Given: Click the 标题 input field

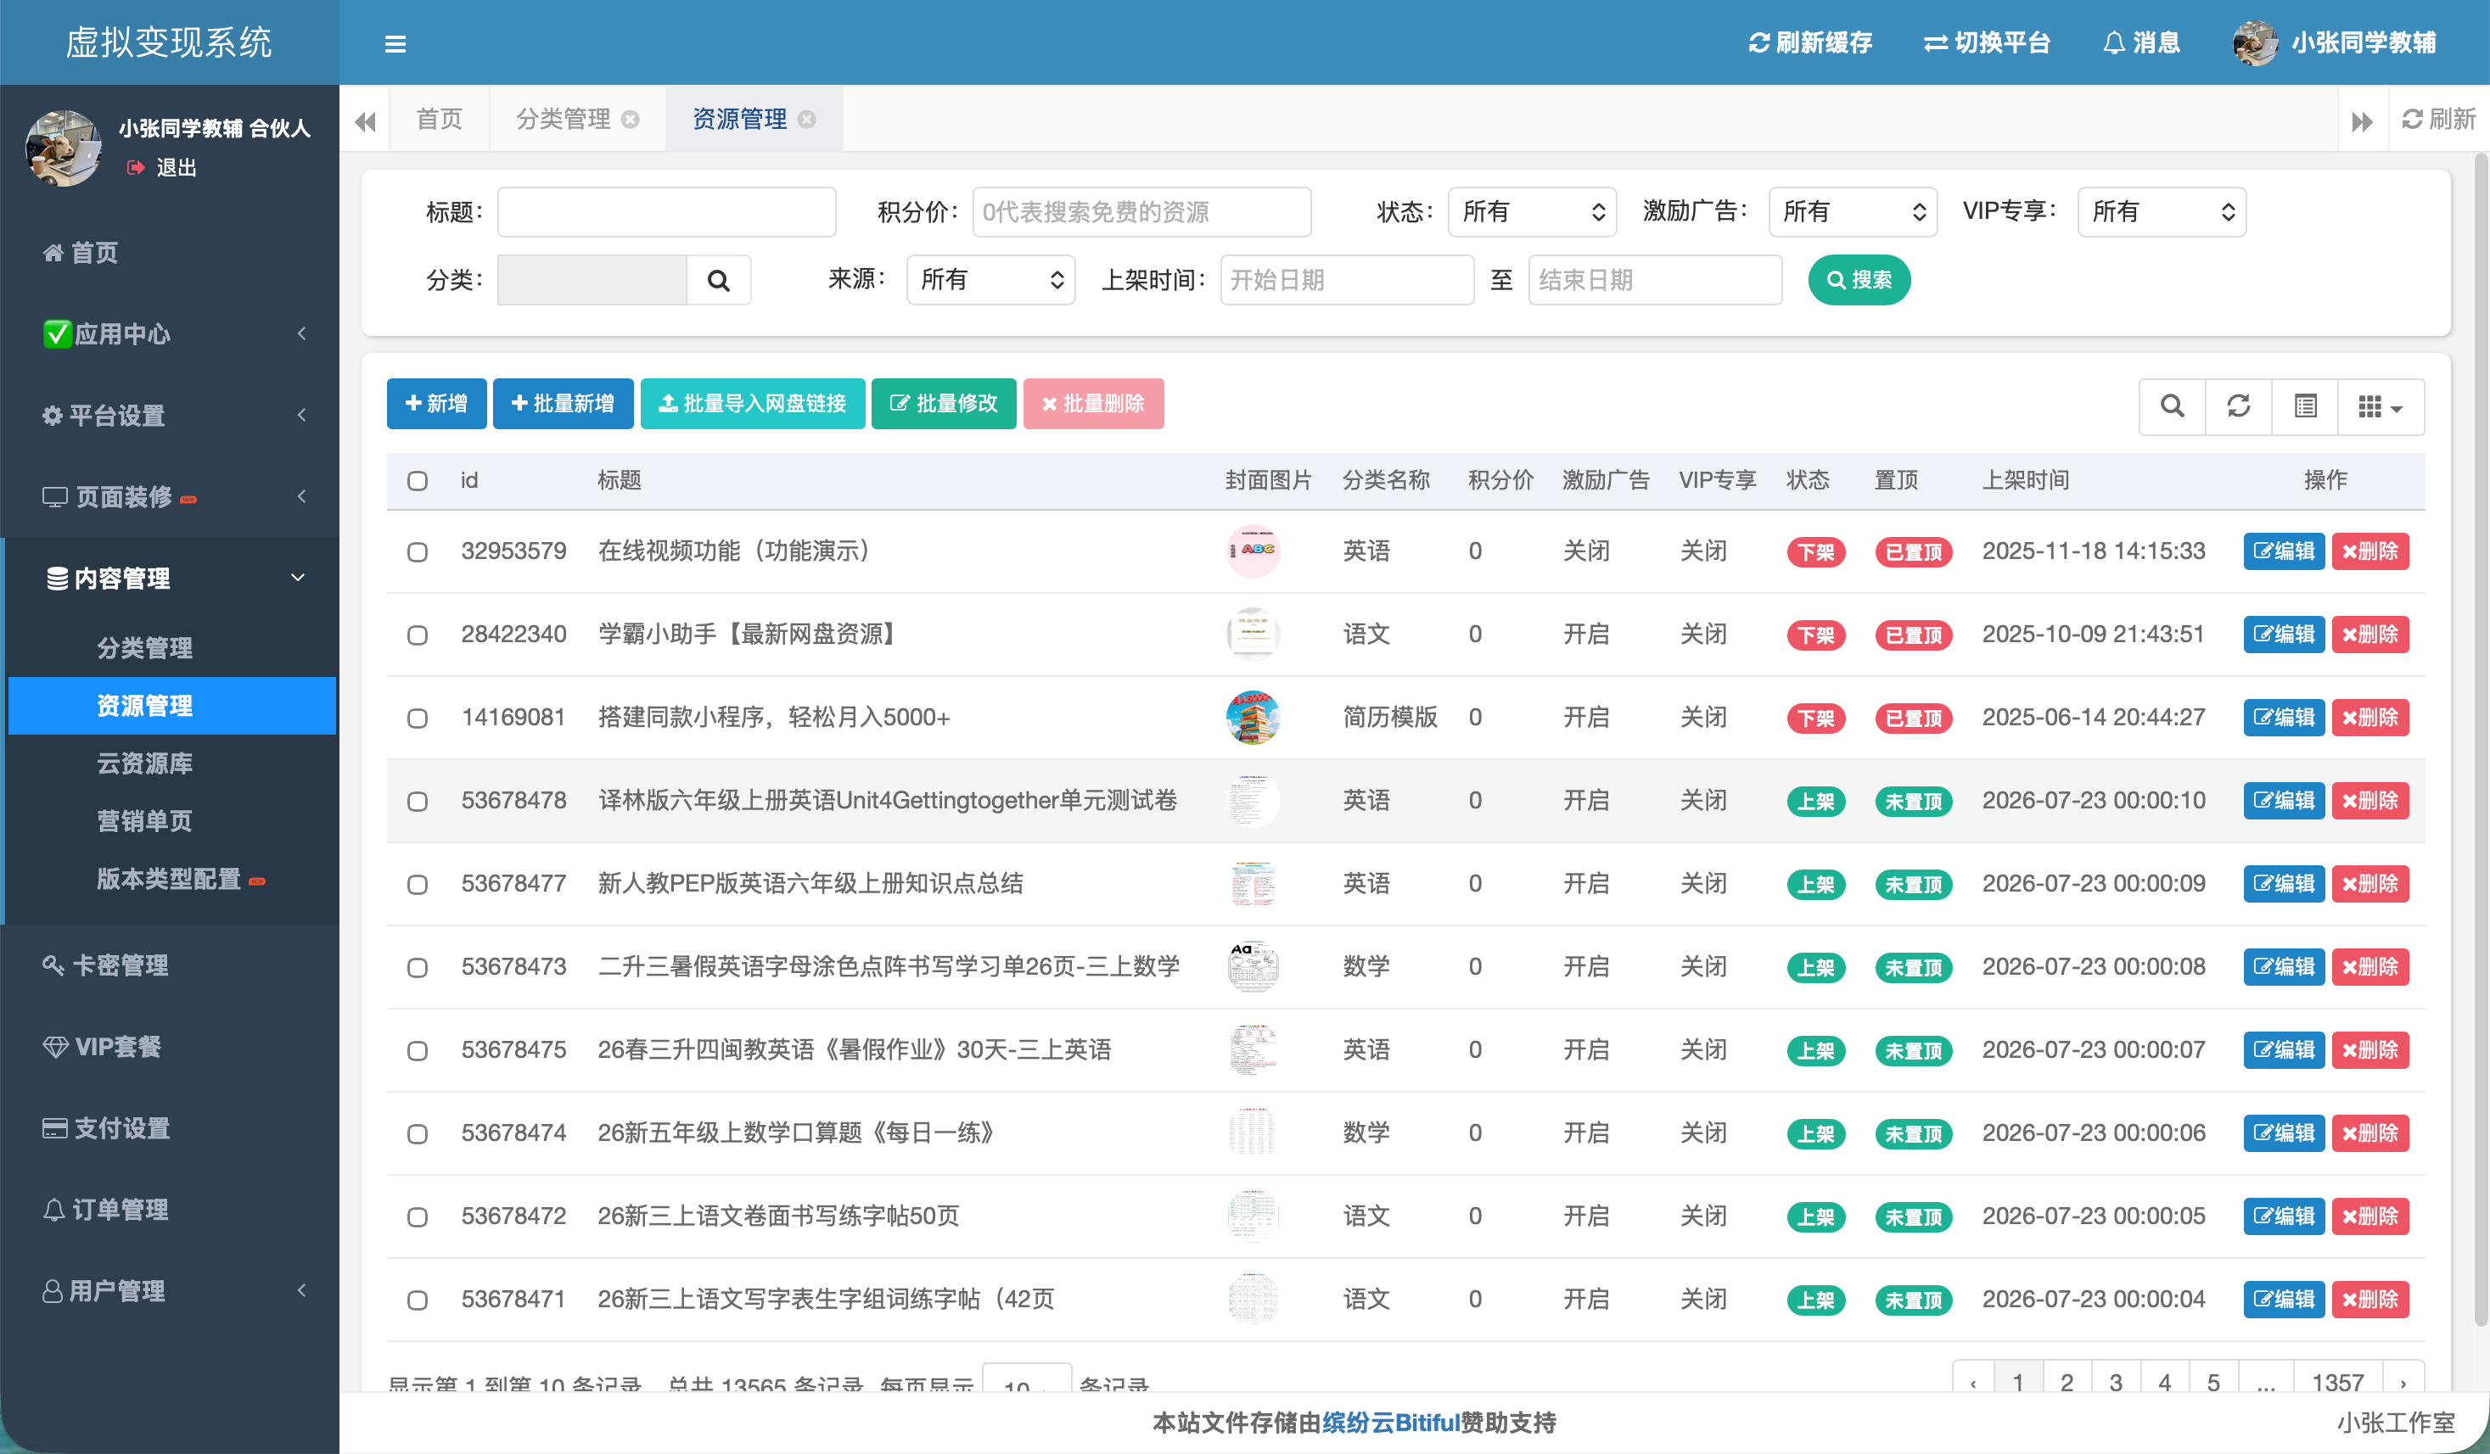Looking at the screenshot, I should [666, 211].
